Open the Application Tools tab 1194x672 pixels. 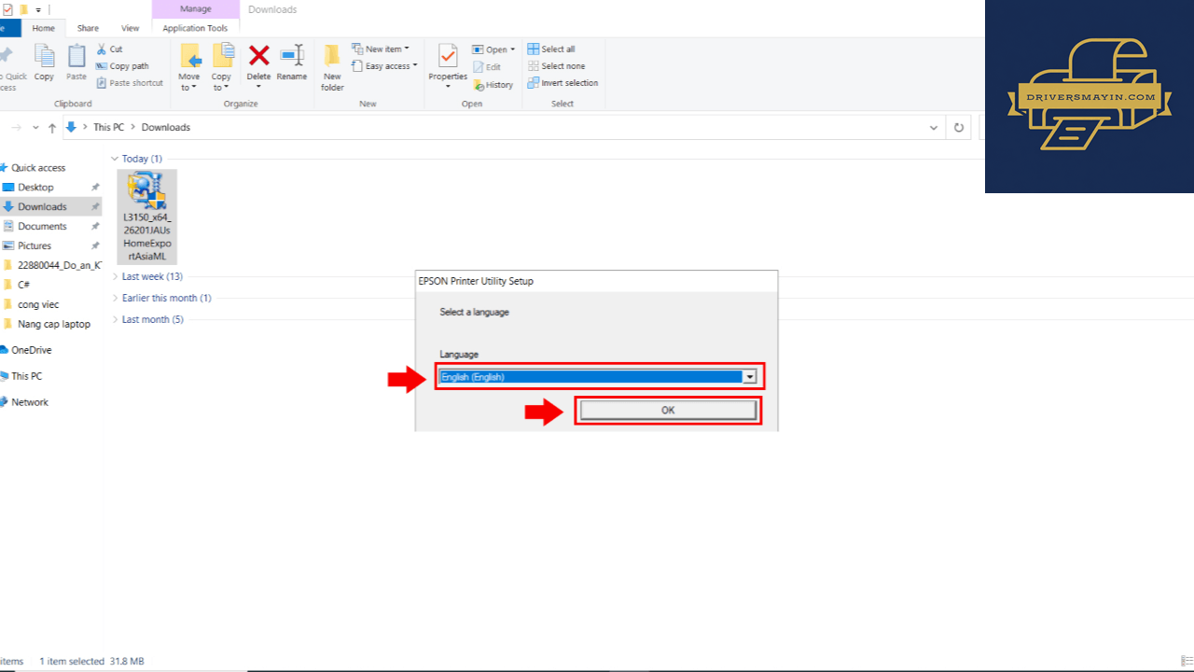[x=195, y=28]
